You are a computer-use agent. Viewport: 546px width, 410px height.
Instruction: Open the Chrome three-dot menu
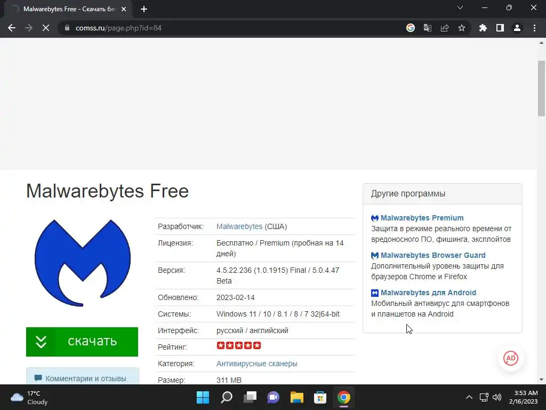tap(534, 28)
